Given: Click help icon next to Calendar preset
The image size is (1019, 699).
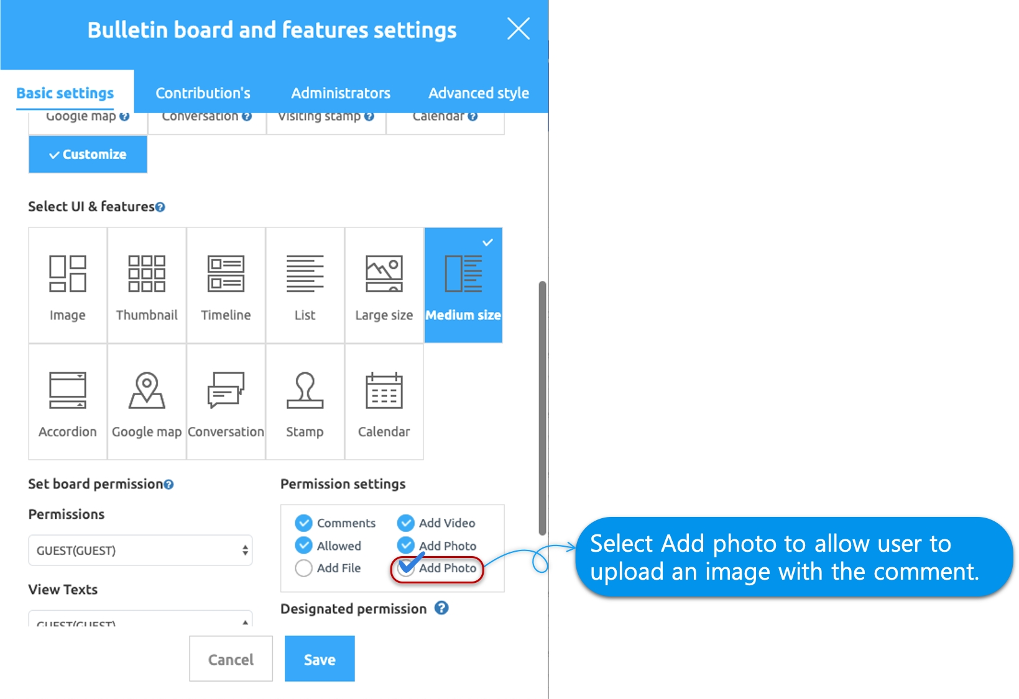Looking at the screenshot, I should pos(473,116).
